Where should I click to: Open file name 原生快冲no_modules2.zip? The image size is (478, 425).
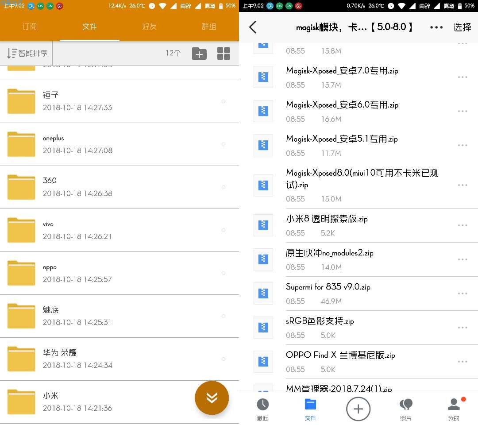tap(330, 253)
